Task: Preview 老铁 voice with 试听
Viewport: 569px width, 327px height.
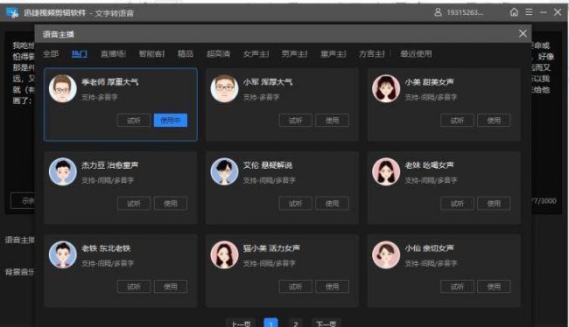Action: pos(134,287)
